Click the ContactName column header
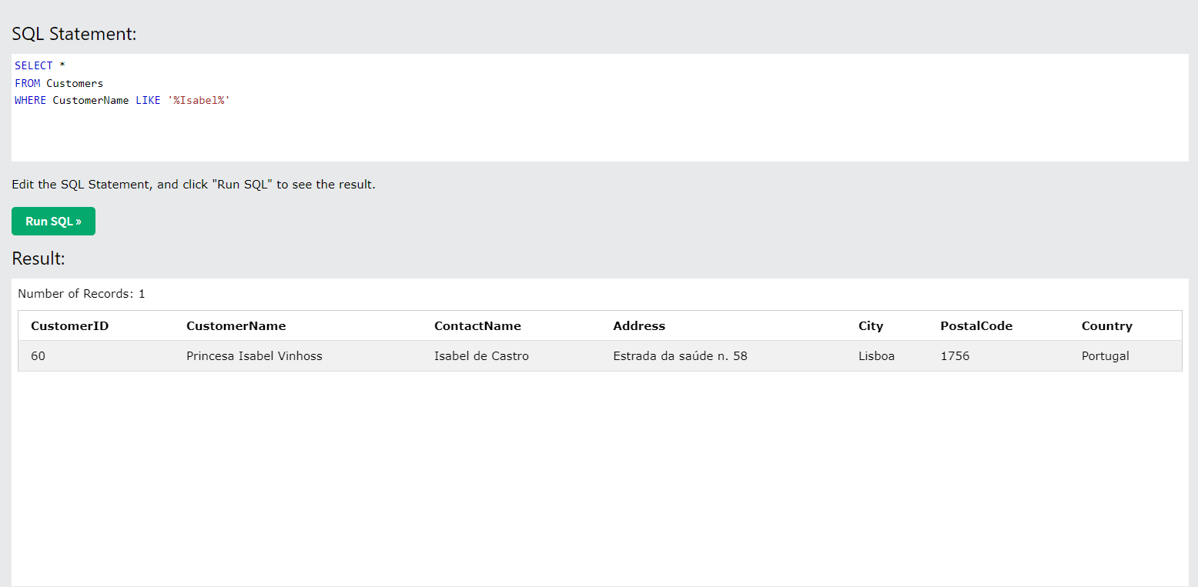 [477, 325]
